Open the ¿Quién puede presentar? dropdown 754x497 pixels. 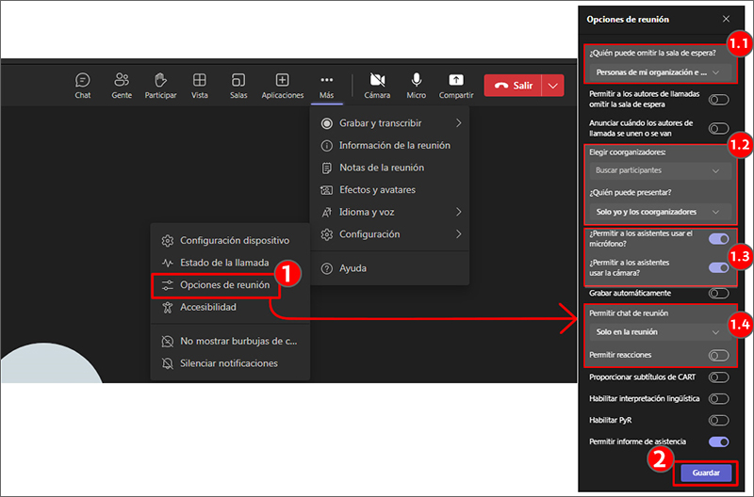[x=656, y=212]
